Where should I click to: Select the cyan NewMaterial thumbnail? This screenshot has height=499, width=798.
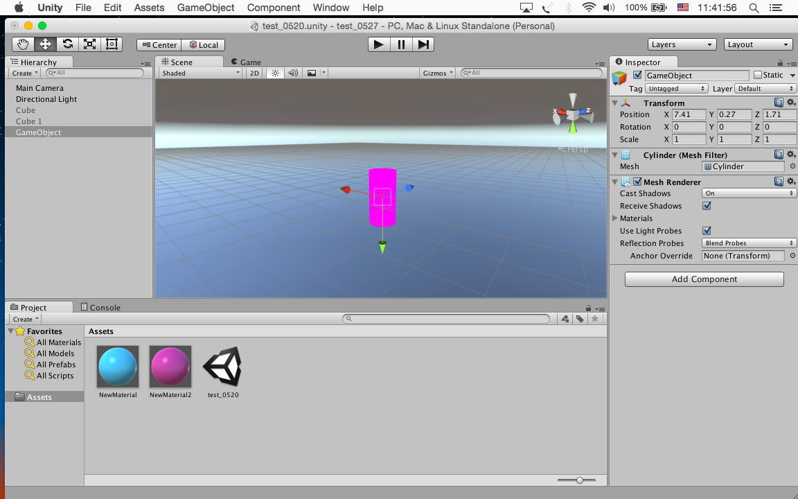coord(118,367)
